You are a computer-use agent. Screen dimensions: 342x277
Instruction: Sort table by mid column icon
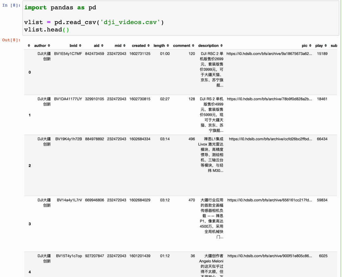point(124,46)
